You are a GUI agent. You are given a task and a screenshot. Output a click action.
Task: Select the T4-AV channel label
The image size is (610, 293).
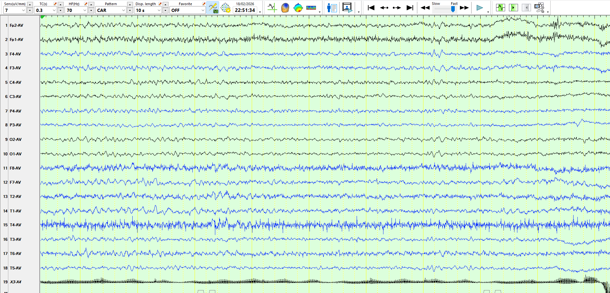pos(15,225)
